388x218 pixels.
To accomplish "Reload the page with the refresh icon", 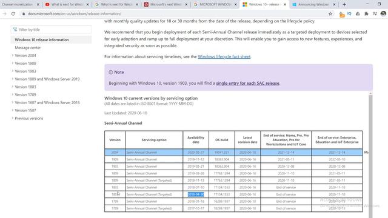I will pos(13,14).
